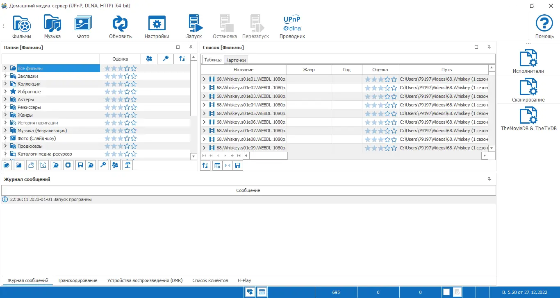Set the Режиссеры rating to five stars

point(133,107)
